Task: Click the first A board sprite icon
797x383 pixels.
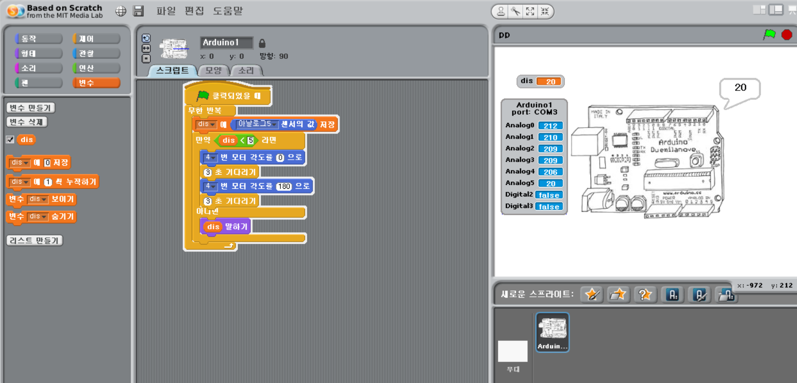Action: click(x=672, y=294)
